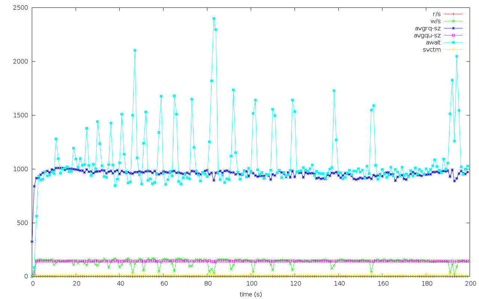Image resolution: width=479 pixels, height=299 pixels.
Task: Click the cyan await legend line sample
Action: coord(454,42)
